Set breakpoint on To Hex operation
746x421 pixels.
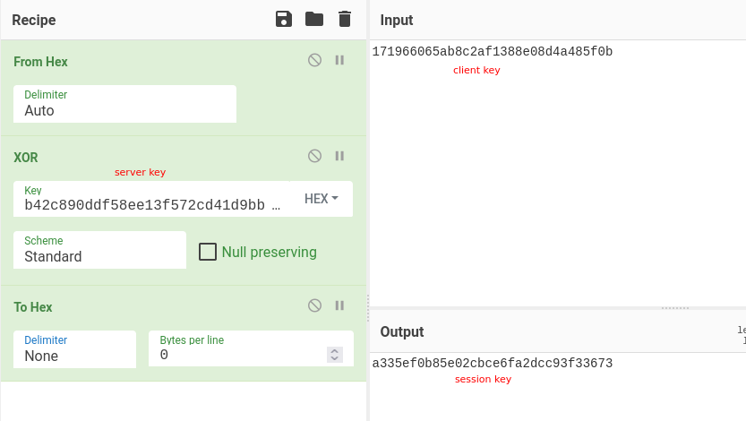tap(340, 305)
